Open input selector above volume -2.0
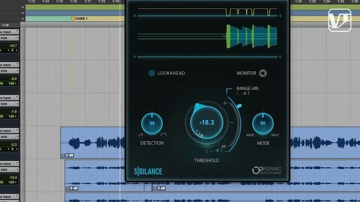 pos(9,65)
